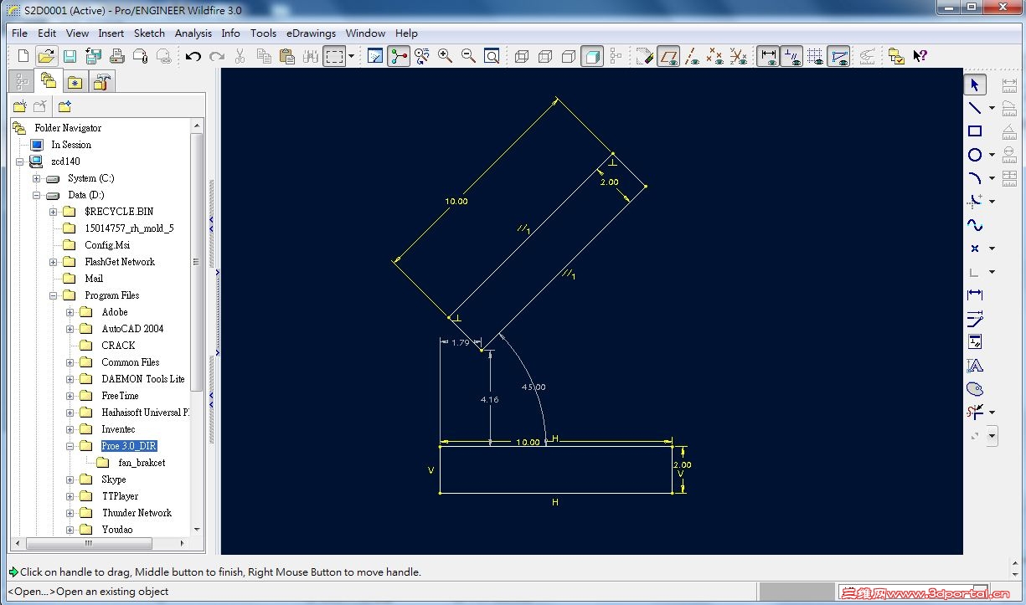Toggle coordinate systems display icon
The width and height of the screenshot is (1026, 605).
tap(738, 56)
